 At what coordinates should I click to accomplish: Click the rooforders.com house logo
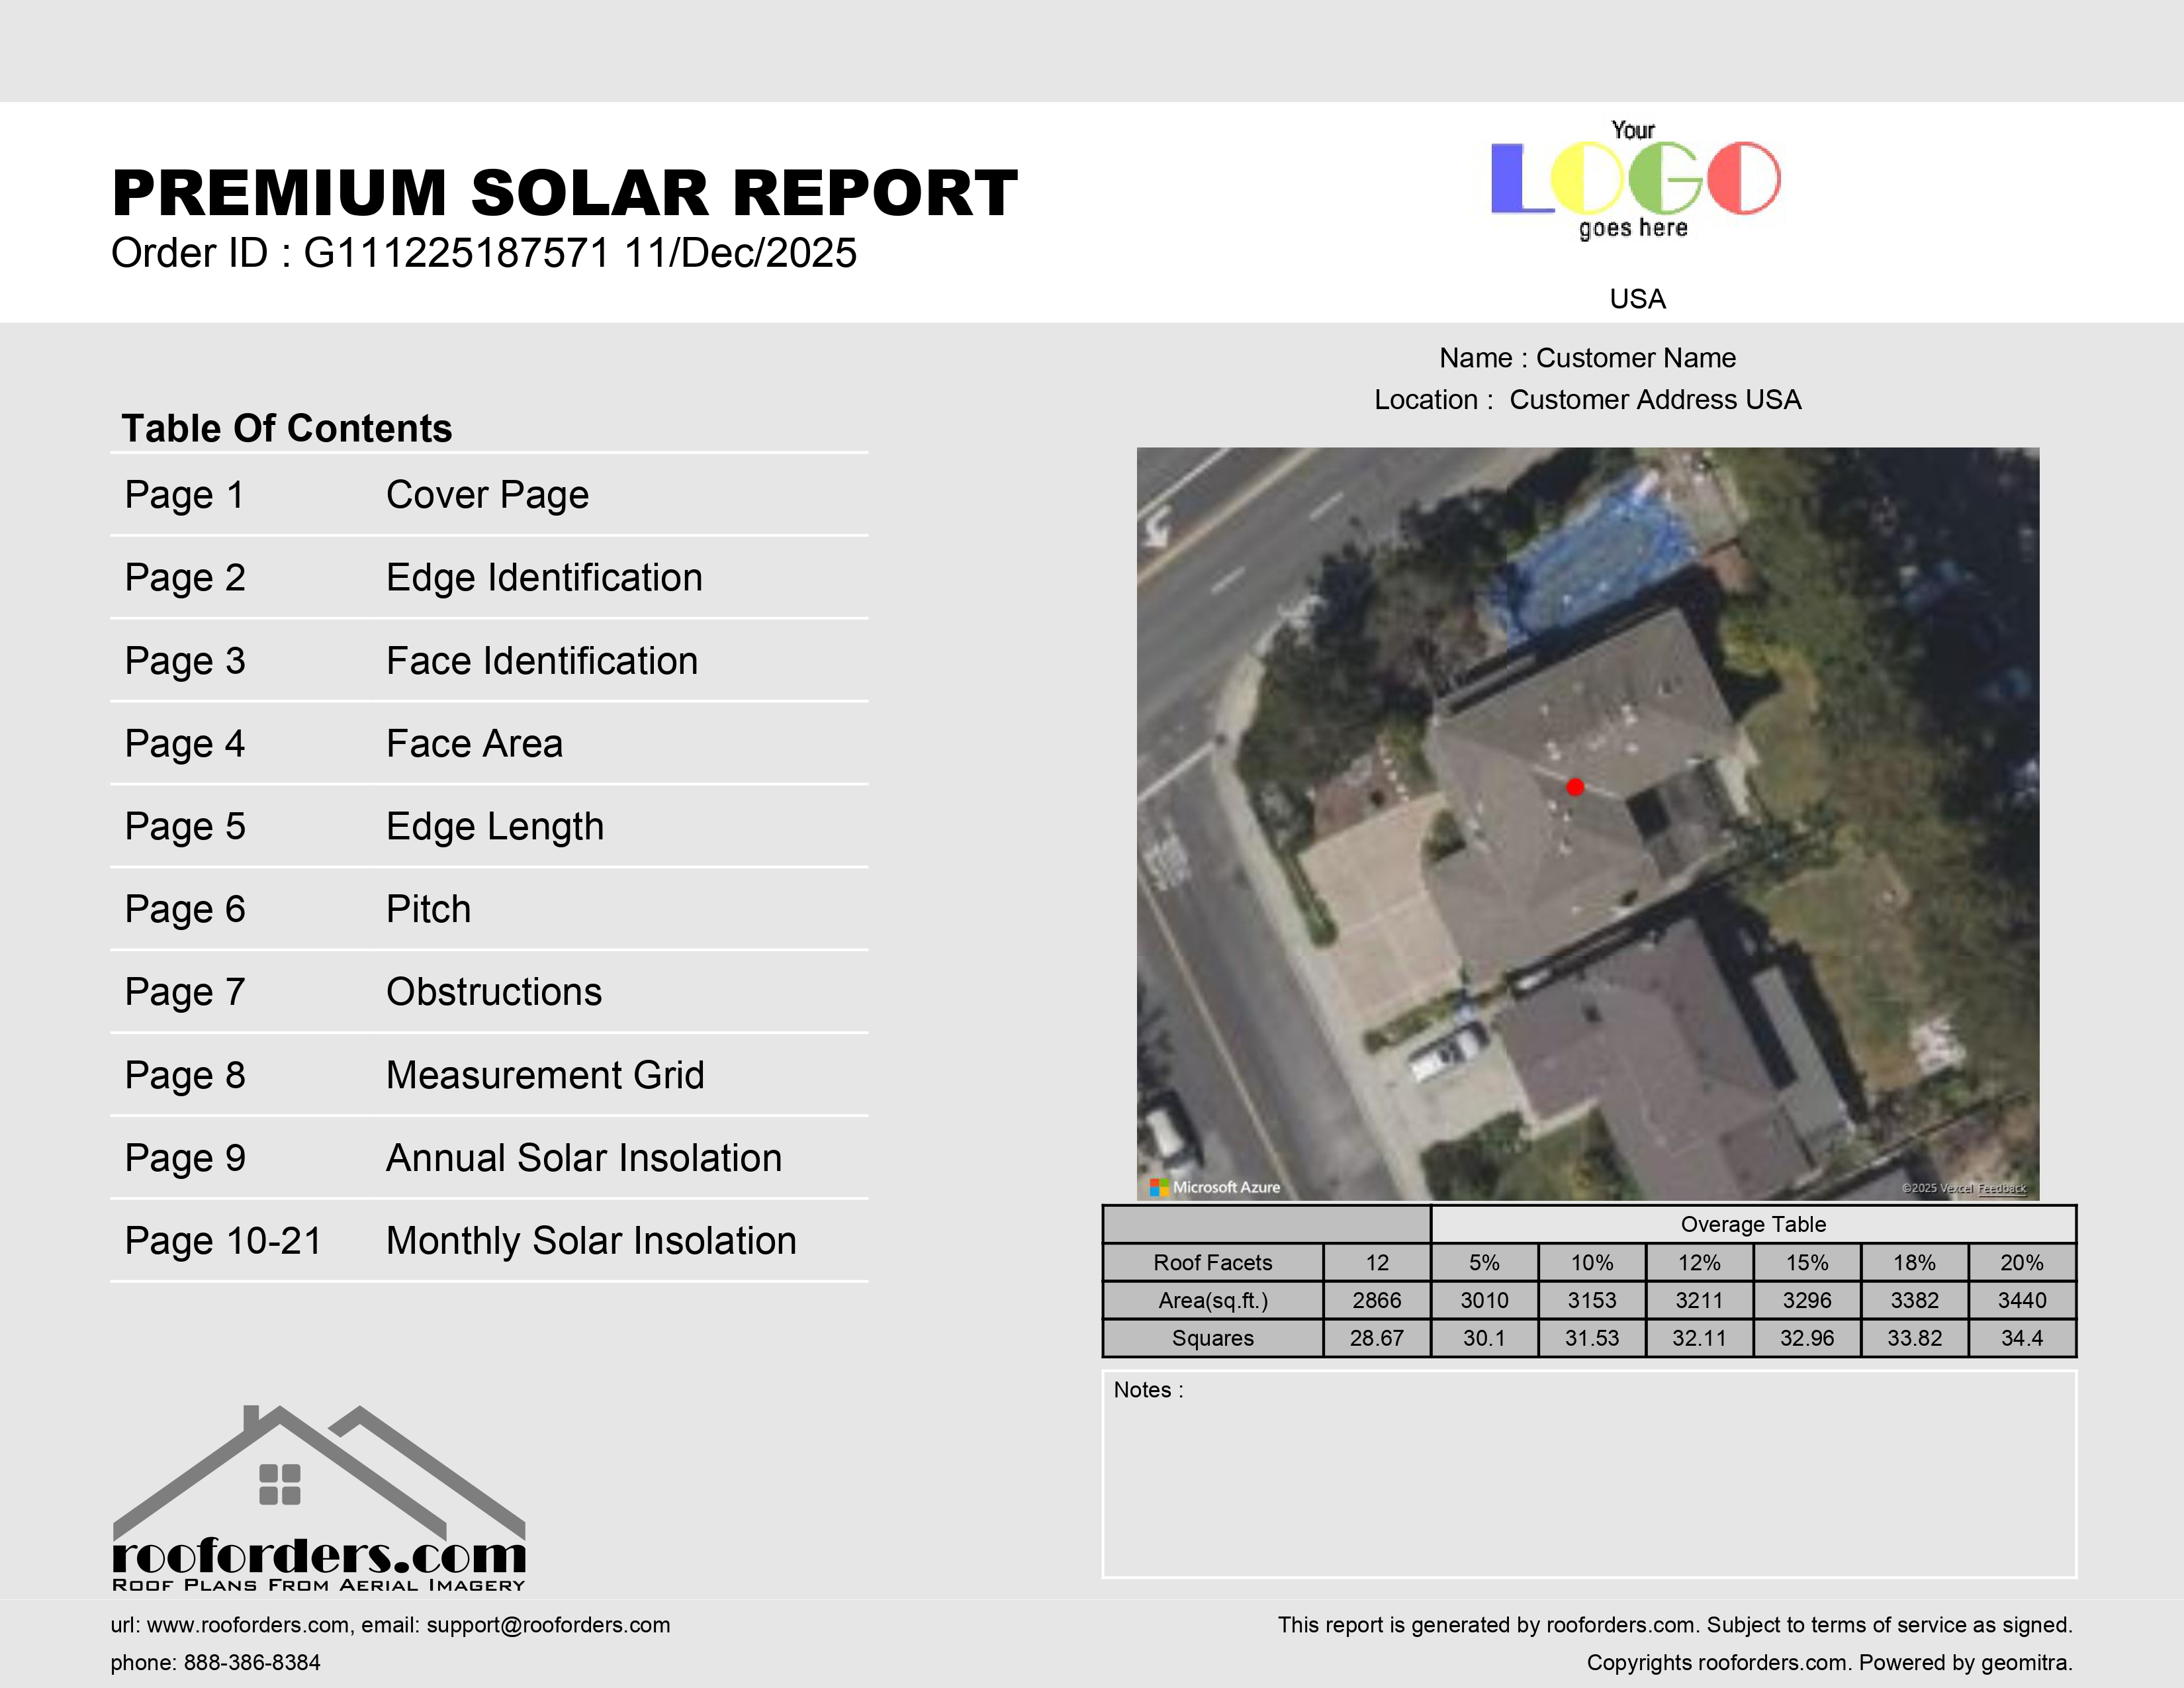(318, 1497)
